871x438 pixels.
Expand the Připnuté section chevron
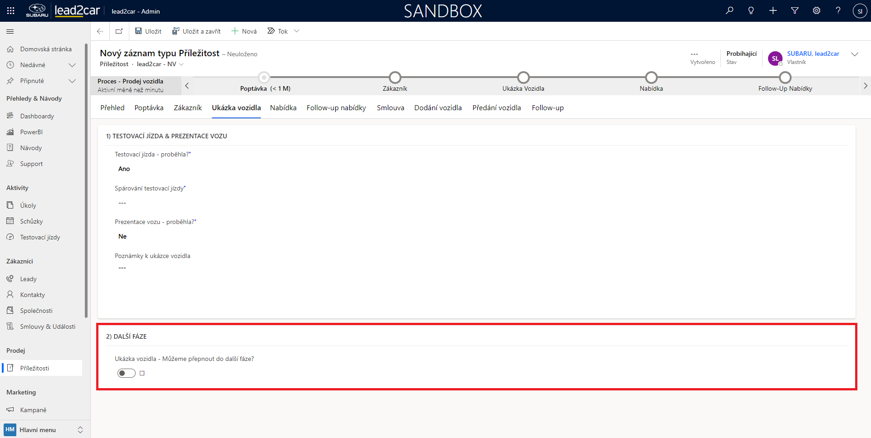point(72,81)
